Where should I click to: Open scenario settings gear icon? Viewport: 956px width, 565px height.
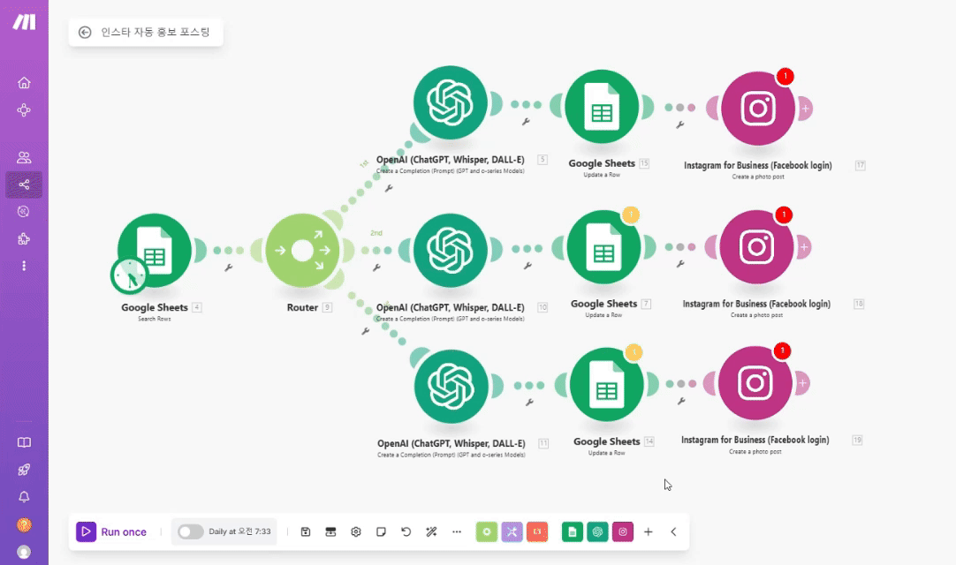(x=356, y=531)
